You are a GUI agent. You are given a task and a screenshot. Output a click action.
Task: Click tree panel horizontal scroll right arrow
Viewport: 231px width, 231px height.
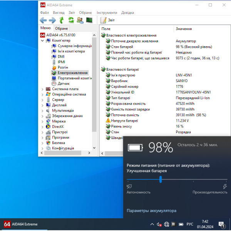pyautogui.click(x=89, y=153)
